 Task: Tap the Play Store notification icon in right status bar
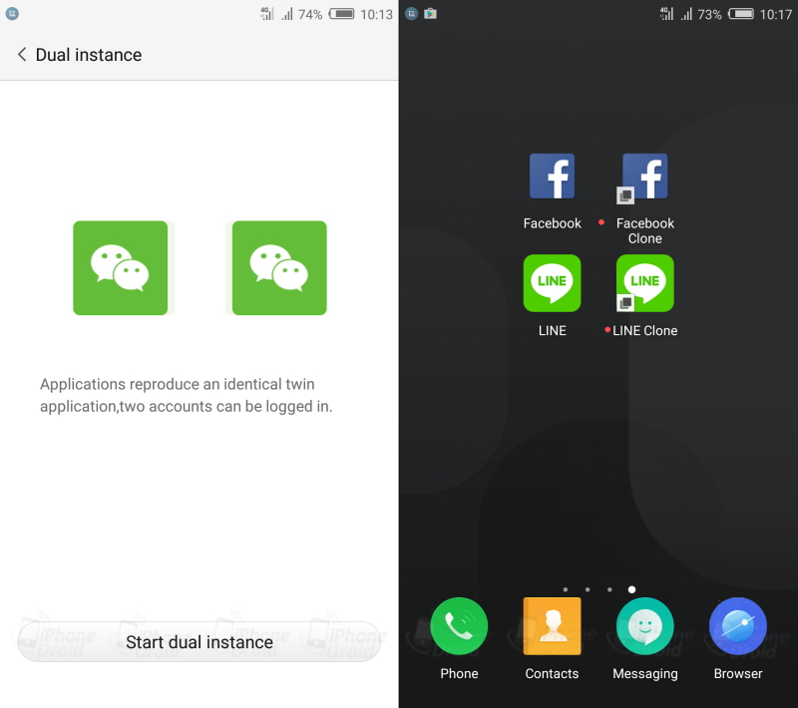[431, 14]
